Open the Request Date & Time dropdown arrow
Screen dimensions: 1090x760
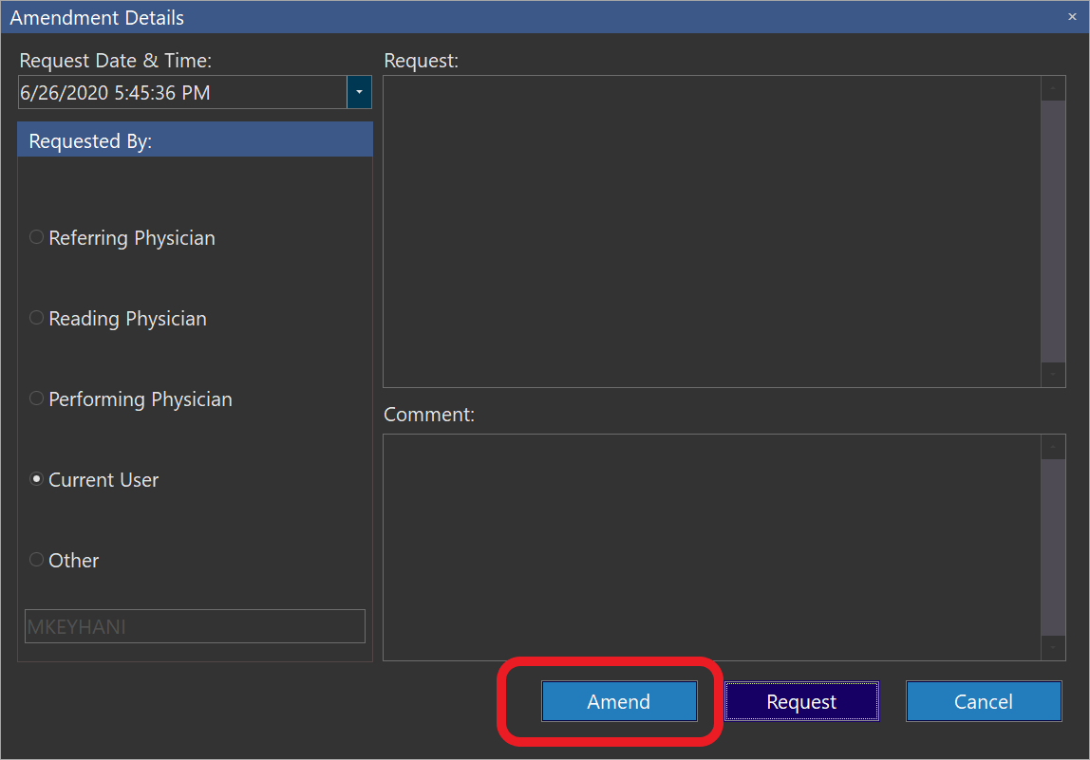pos(359,93)
